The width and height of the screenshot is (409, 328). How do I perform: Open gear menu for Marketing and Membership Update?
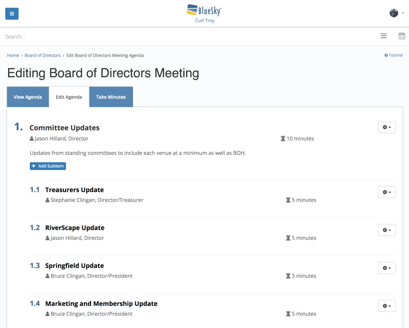coord(386,305)
